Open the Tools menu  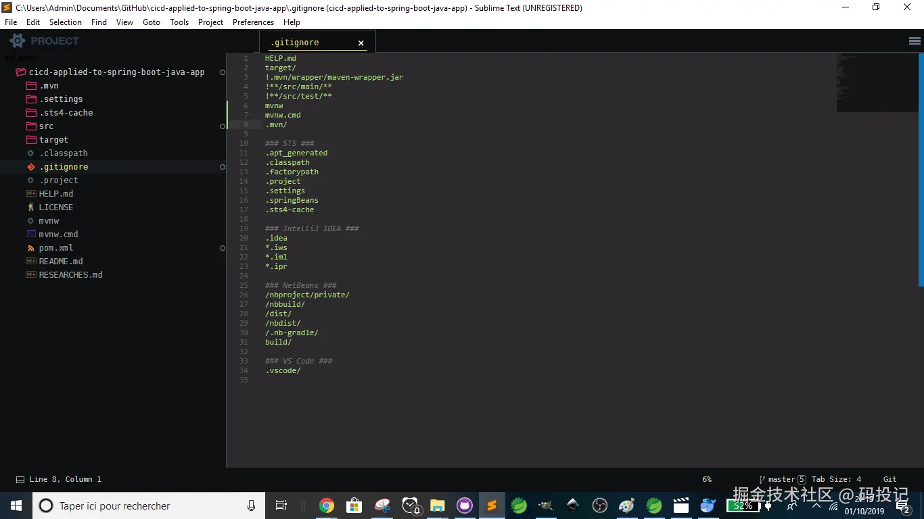pyautogui.click(x=179, y=22)
